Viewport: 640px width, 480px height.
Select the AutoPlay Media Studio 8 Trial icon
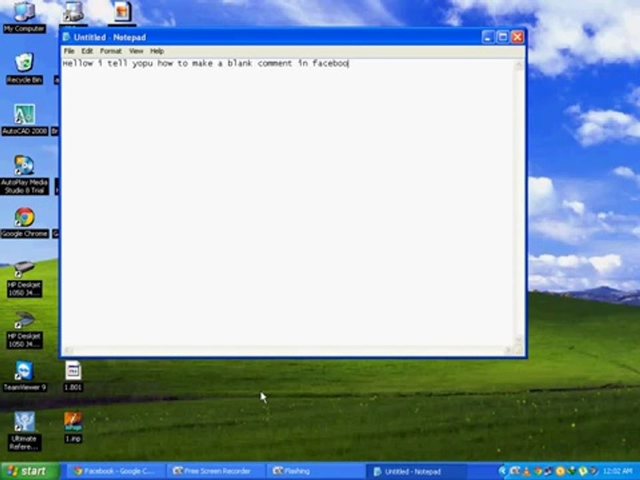click(x=25, y=175)
